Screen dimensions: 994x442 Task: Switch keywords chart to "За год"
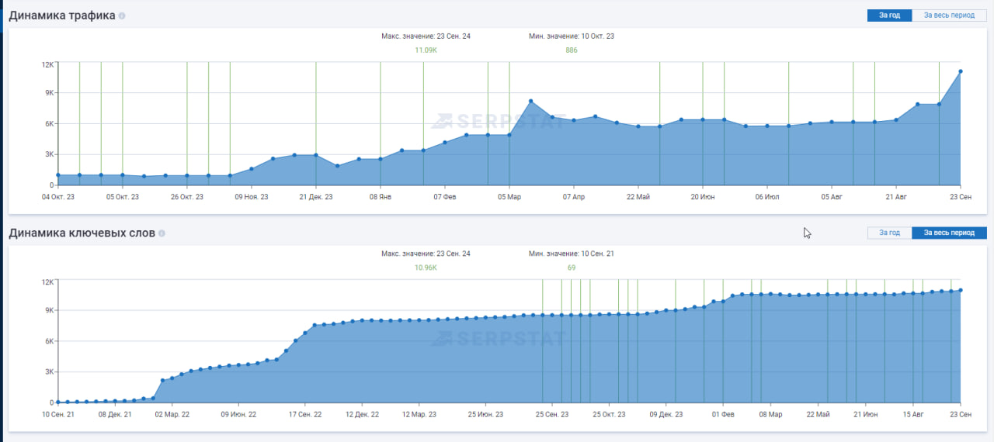[889, 233]
